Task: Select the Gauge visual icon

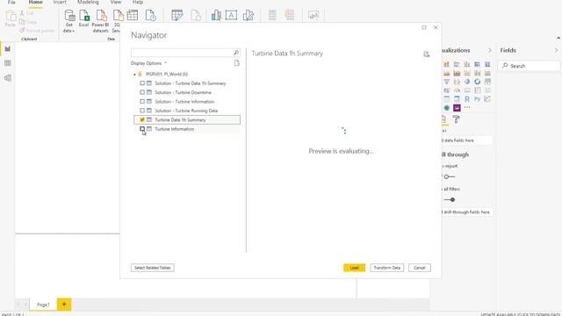Action: click(x=457, y=90)
